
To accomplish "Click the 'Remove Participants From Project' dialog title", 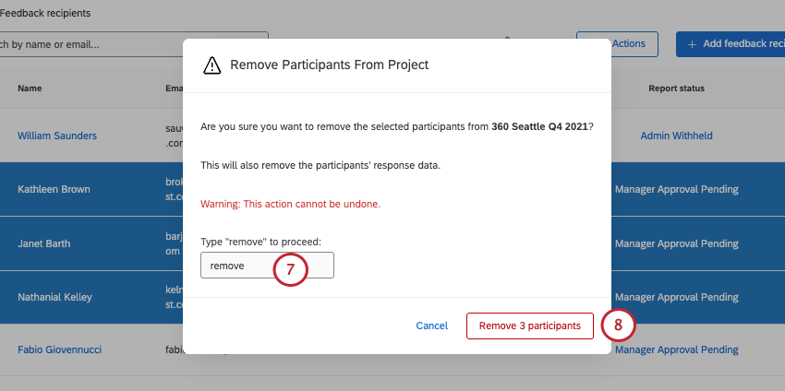I will coord(330,65).
